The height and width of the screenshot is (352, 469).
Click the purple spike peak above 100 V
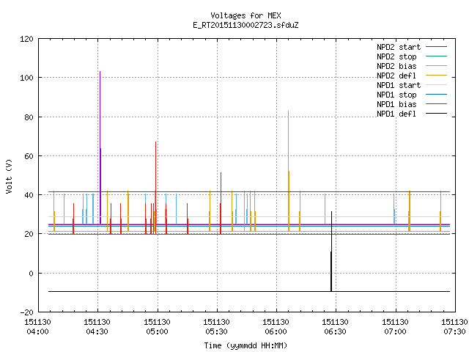[100, 73]
